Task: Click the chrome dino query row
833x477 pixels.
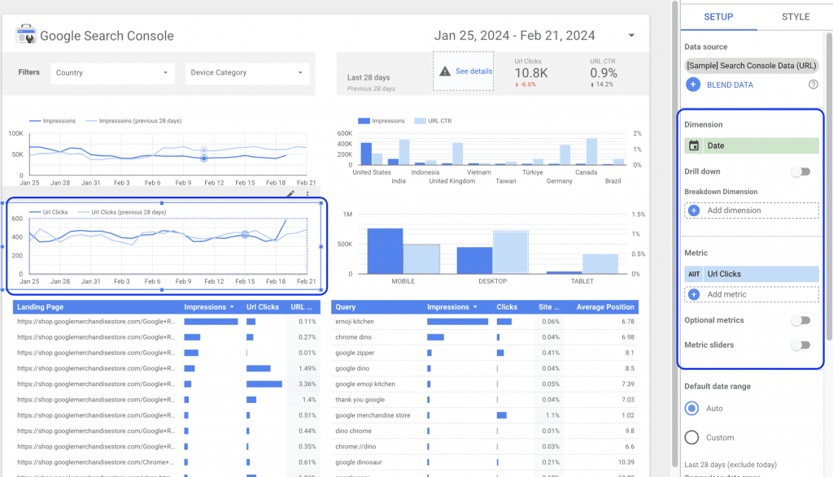Action: tap(485, 337)
